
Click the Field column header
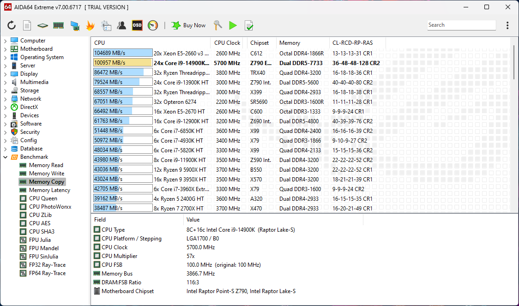point(137,220)
